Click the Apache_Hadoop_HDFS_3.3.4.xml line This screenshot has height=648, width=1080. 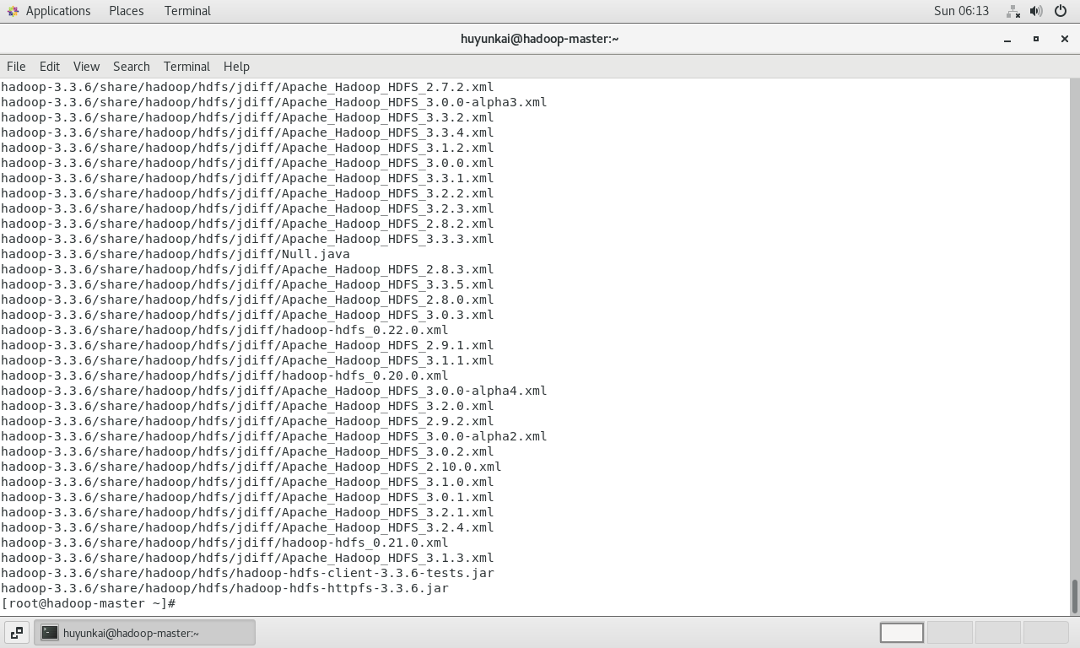[x=247, y=132]
